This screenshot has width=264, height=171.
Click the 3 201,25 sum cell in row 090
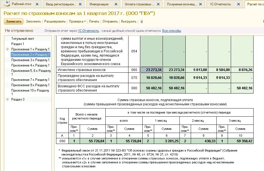click(x=167, y=141)
